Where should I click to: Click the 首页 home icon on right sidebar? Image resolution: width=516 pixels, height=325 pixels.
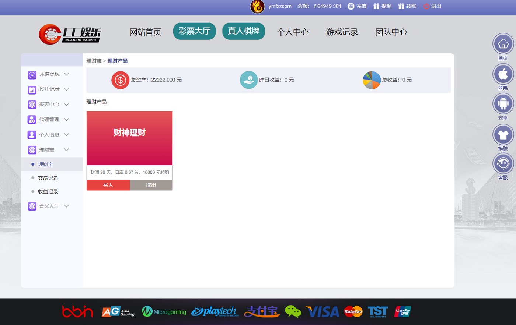click(503, 44)
